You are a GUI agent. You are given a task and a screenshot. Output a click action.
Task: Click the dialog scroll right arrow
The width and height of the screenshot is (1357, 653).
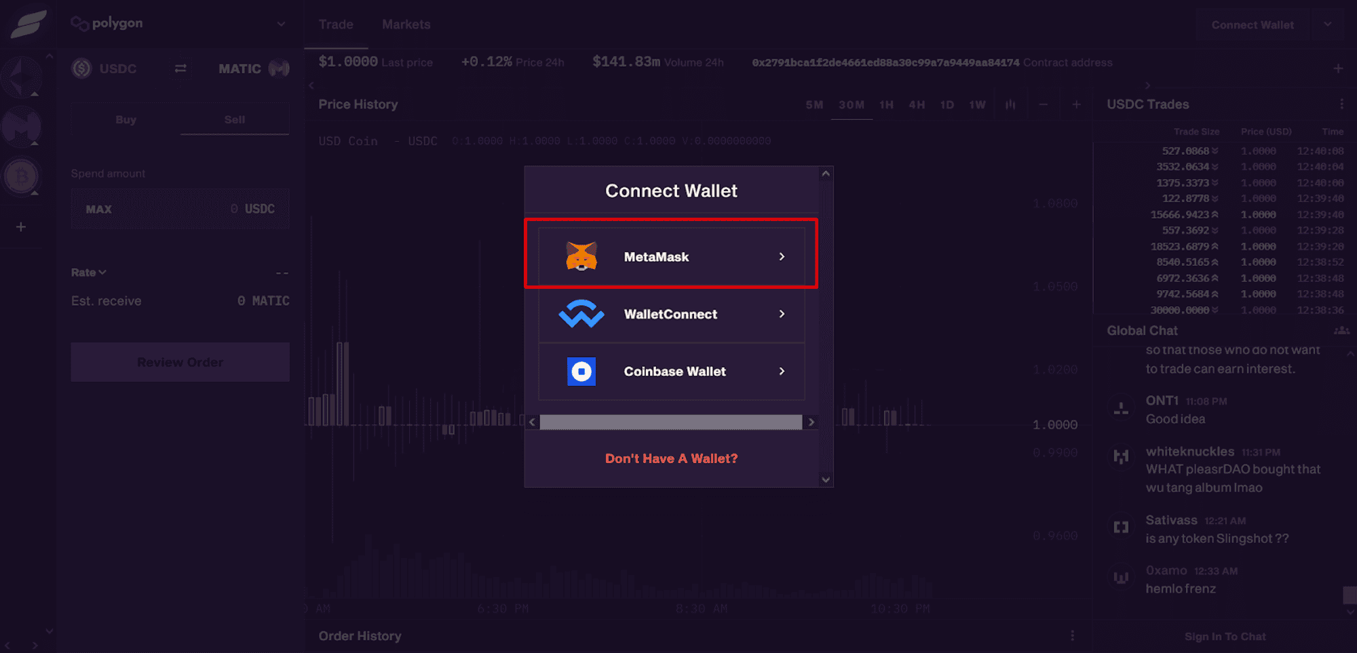pos(811,422)
